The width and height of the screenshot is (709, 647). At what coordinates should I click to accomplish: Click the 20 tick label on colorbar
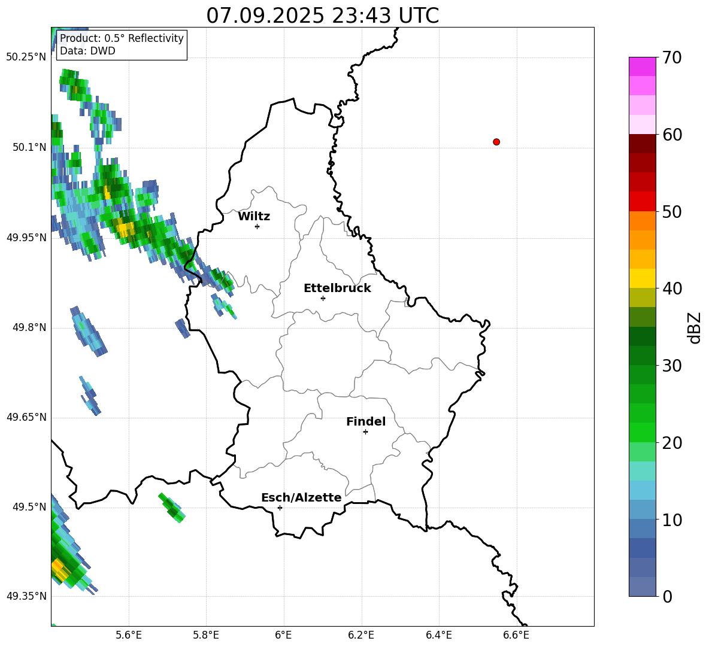pos(672,443)
